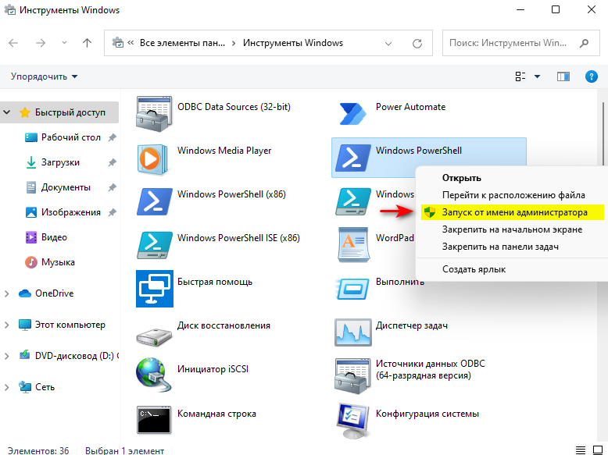Open the view options dropdown arrow
608x455 pixels.
point(537,76)
